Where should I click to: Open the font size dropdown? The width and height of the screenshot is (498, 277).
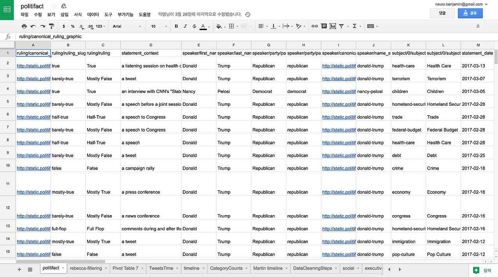pyautogui.click(x=159, y=26)
